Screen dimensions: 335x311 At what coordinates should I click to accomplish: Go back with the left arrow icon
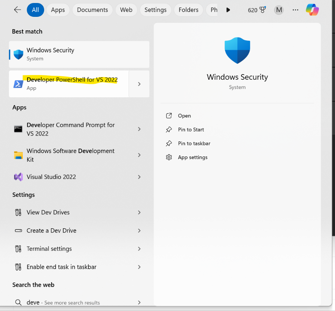pos(17,10)
